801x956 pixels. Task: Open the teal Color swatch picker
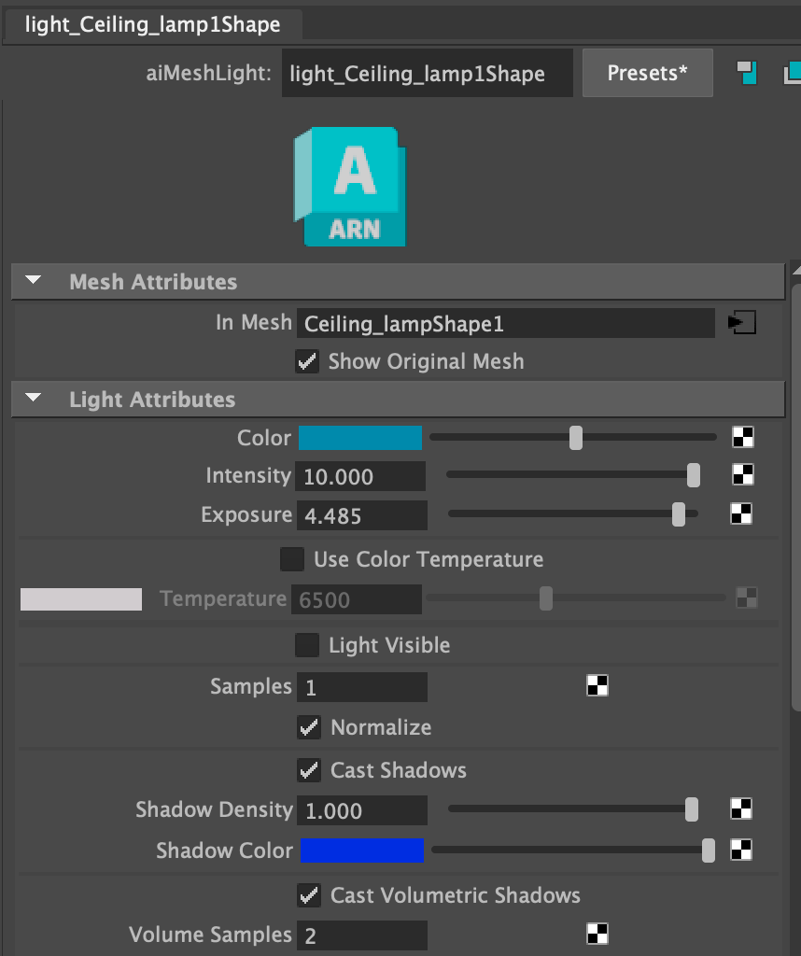coord(359,438)
